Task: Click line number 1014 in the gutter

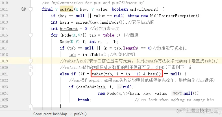Action: [4, 29]
